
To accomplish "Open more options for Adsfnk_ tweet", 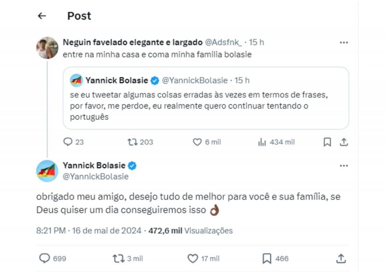I will pos(344,42).
